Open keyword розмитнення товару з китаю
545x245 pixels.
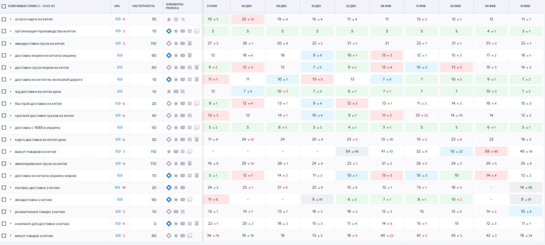40,212
